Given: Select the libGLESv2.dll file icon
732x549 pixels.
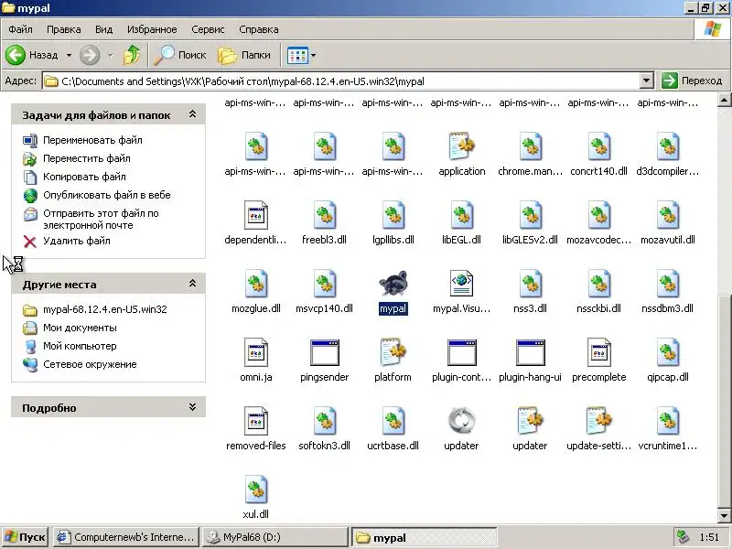Looking at the screenshot, I should 531,215.
